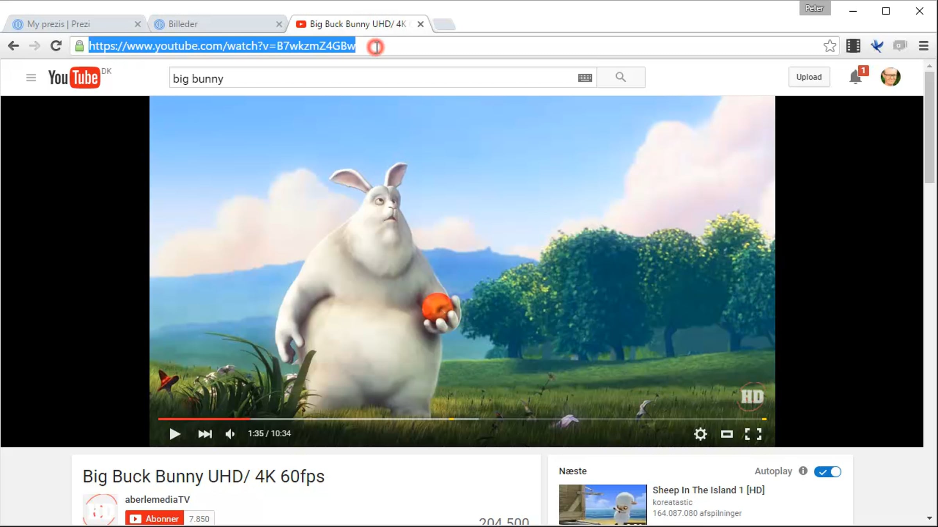
Task: Open Chrome's main menu
Action: pyautogui.click(x=923, y=46)
